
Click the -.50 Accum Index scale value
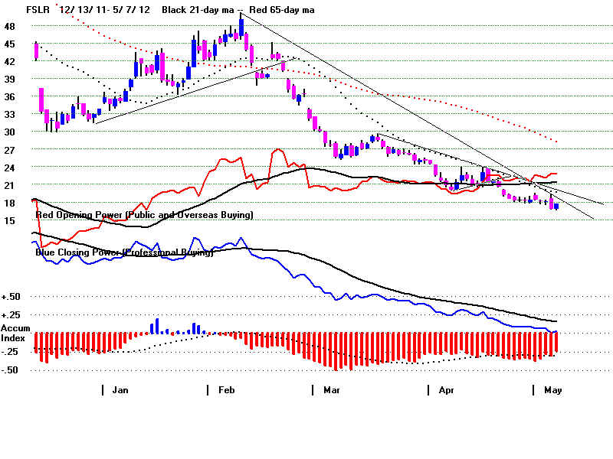[x=11, y=370]
